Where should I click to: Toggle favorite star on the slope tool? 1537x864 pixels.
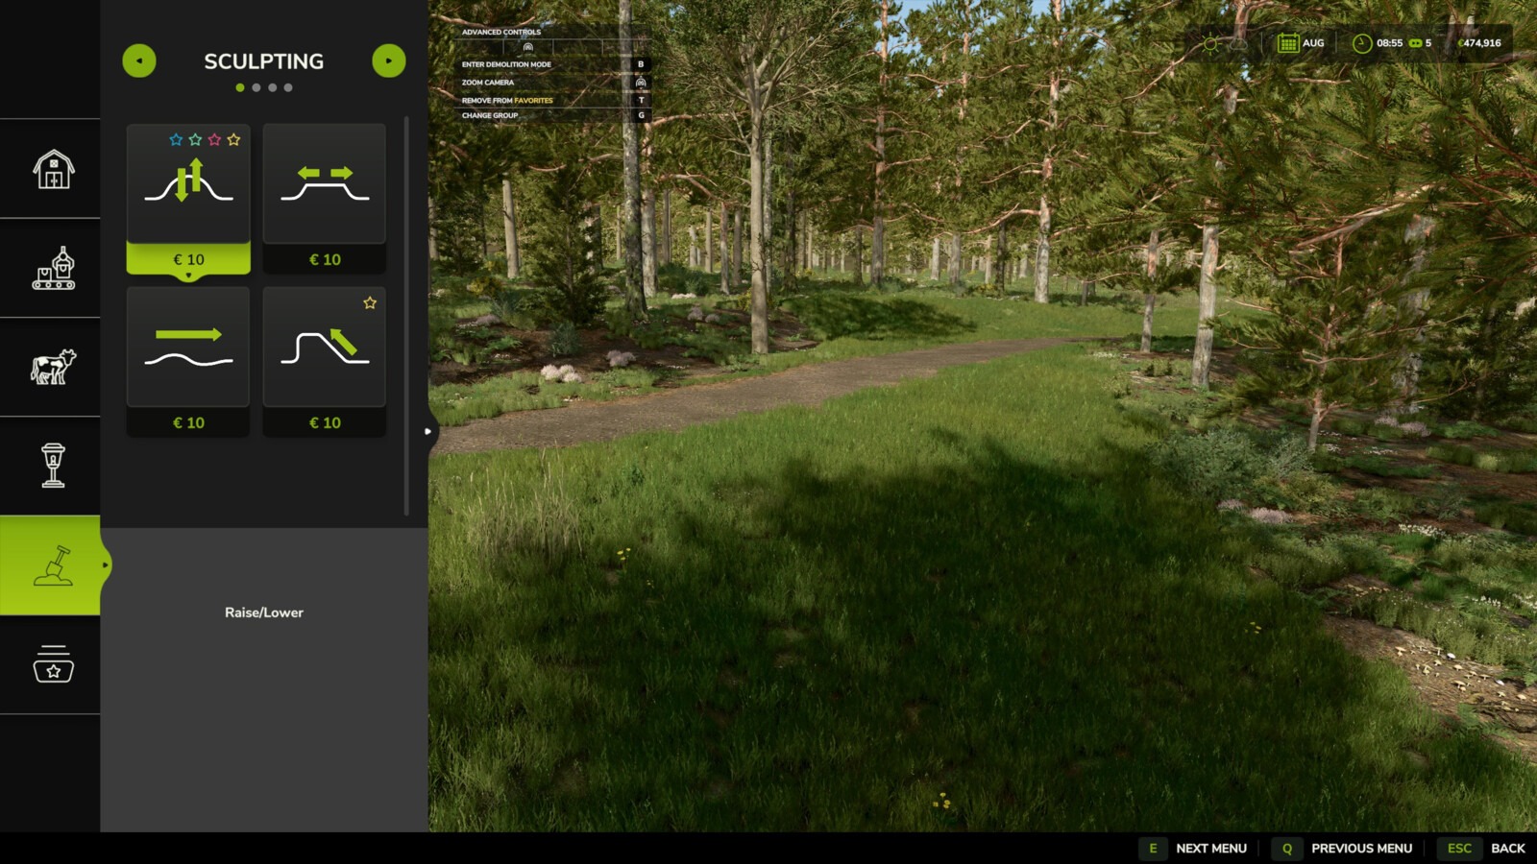370,303
